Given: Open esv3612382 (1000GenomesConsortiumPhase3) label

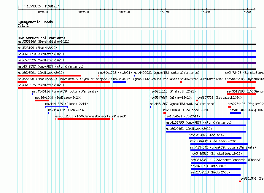Looking at the screenshot, I should (x=226, y=160).
